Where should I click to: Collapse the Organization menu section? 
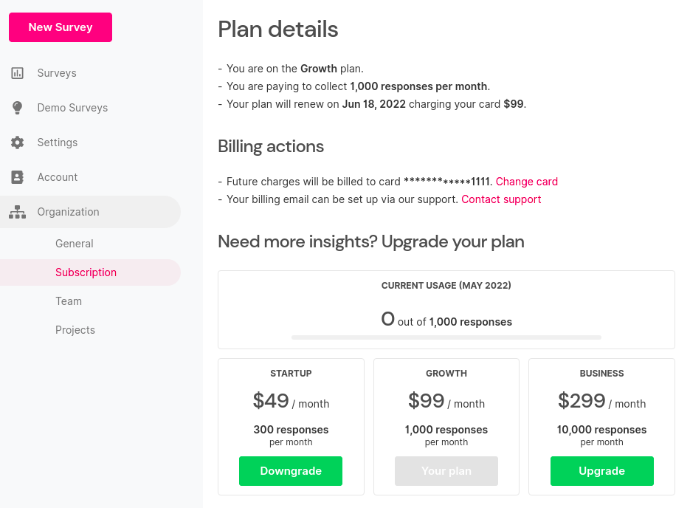tap(90, 212)
